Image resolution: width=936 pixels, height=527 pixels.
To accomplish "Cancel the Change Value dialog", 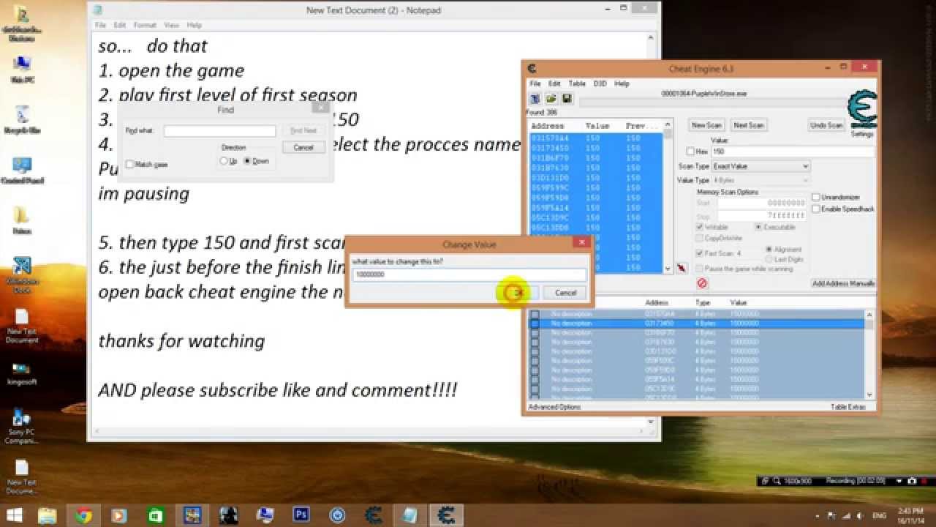I will 565,293.
